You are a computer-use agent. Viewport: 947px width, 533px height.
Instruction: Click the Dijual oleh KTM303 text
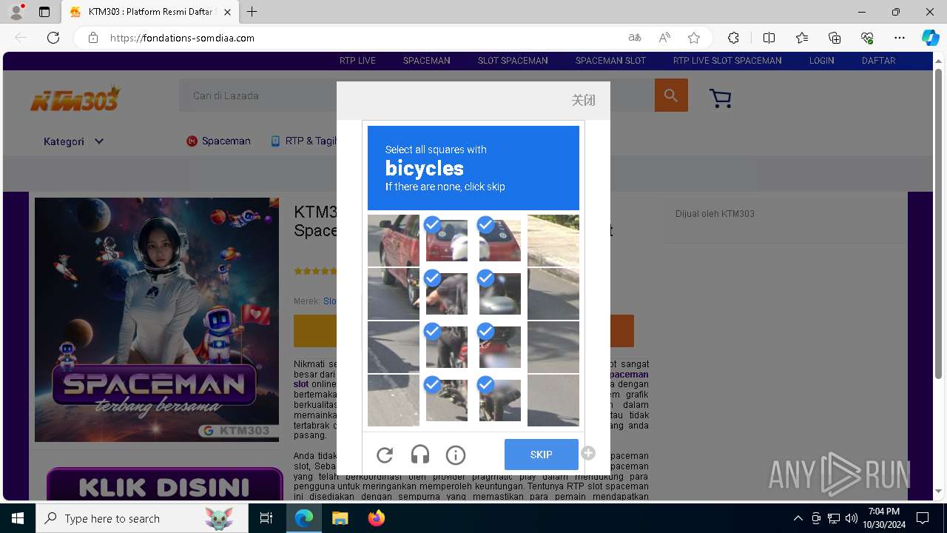(x=715, y=214)
